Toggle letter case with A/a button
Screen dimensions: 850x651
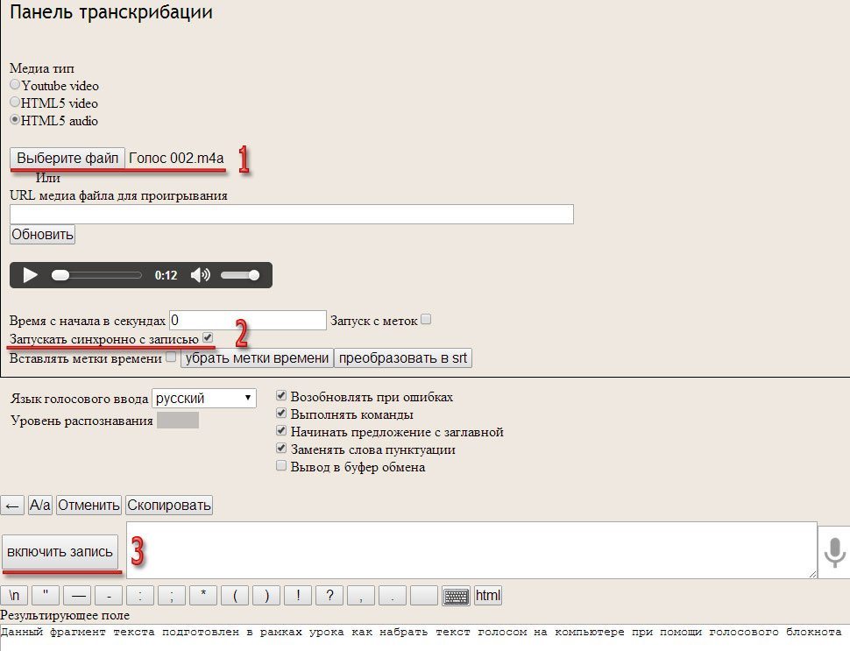click(40, 506)
